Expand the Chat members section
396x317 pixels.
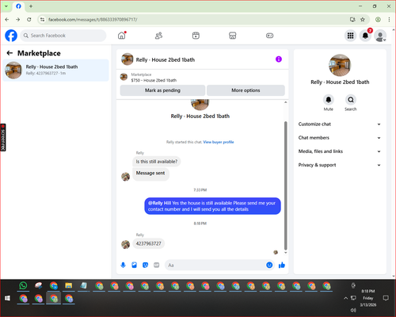click(x=340, y=138)
